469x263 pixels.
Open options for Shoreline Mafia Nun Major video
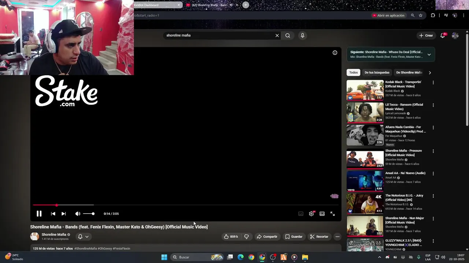433,219
